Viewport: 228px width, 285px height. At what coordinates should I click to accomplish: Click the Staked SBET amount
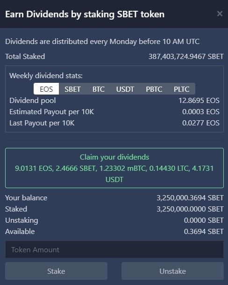[x=190, y=209]
